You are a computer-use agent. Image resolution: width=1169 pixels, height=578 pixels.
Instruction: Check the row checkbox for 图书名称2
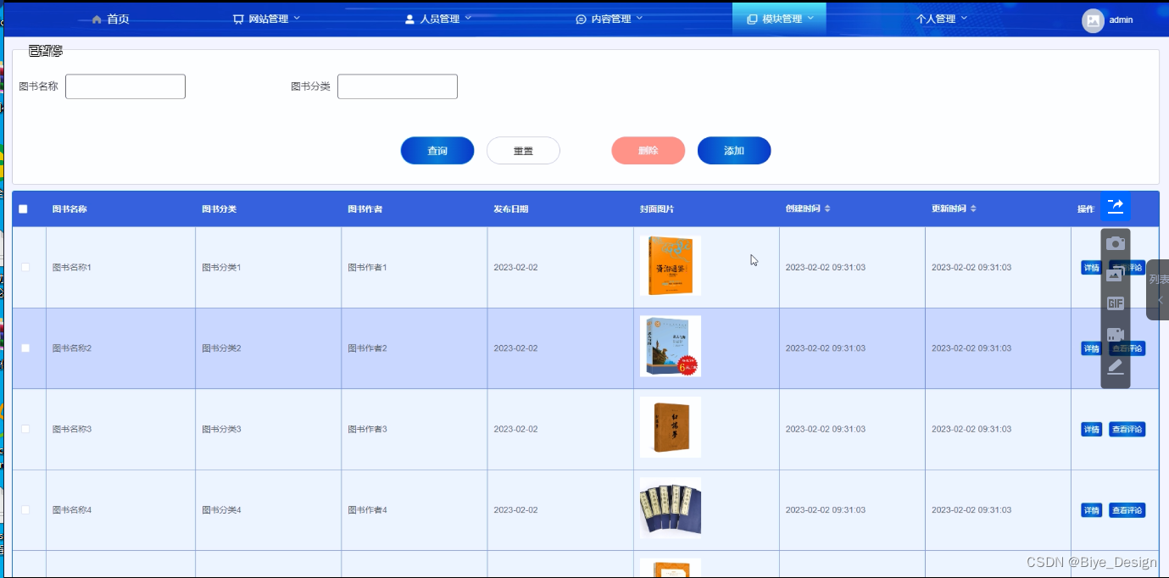(25, 348)
